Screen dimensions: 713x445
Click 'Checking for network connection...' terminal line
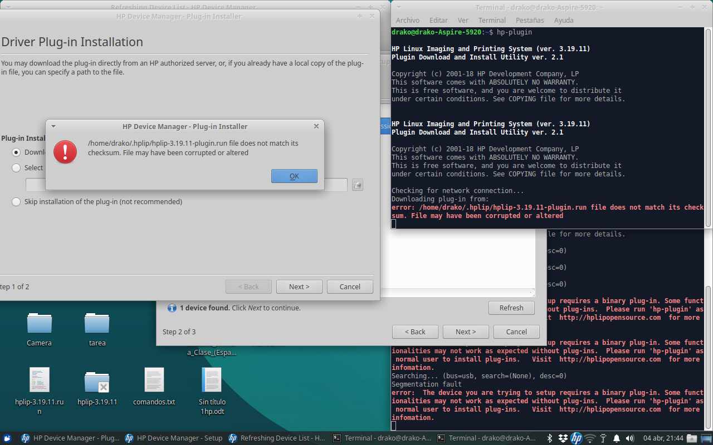[458, 191]
